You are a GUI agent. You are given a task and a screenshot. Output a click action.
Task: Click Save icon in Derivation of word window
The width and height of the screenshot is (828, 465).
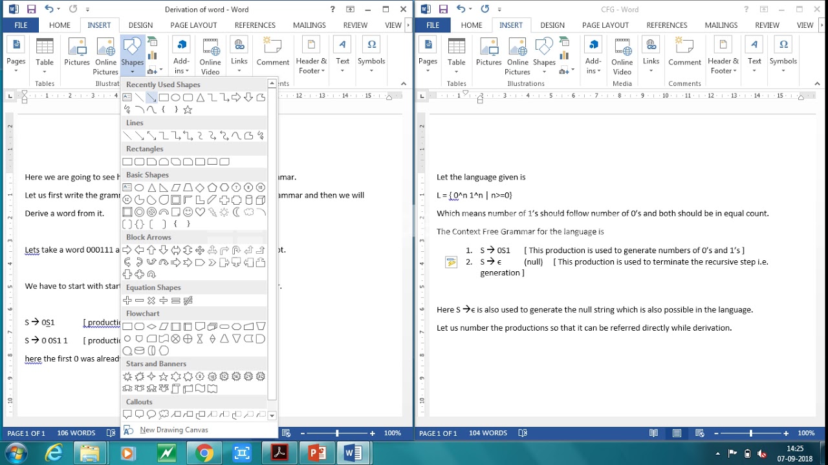[31, 9]
